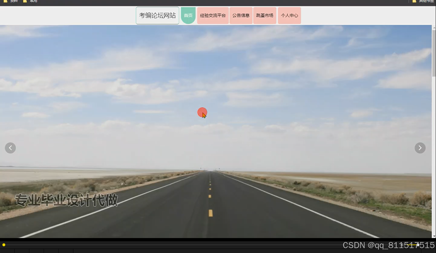
Task: Click the previous slide arrow on the carousel
Action: click(x=10, y=148)
